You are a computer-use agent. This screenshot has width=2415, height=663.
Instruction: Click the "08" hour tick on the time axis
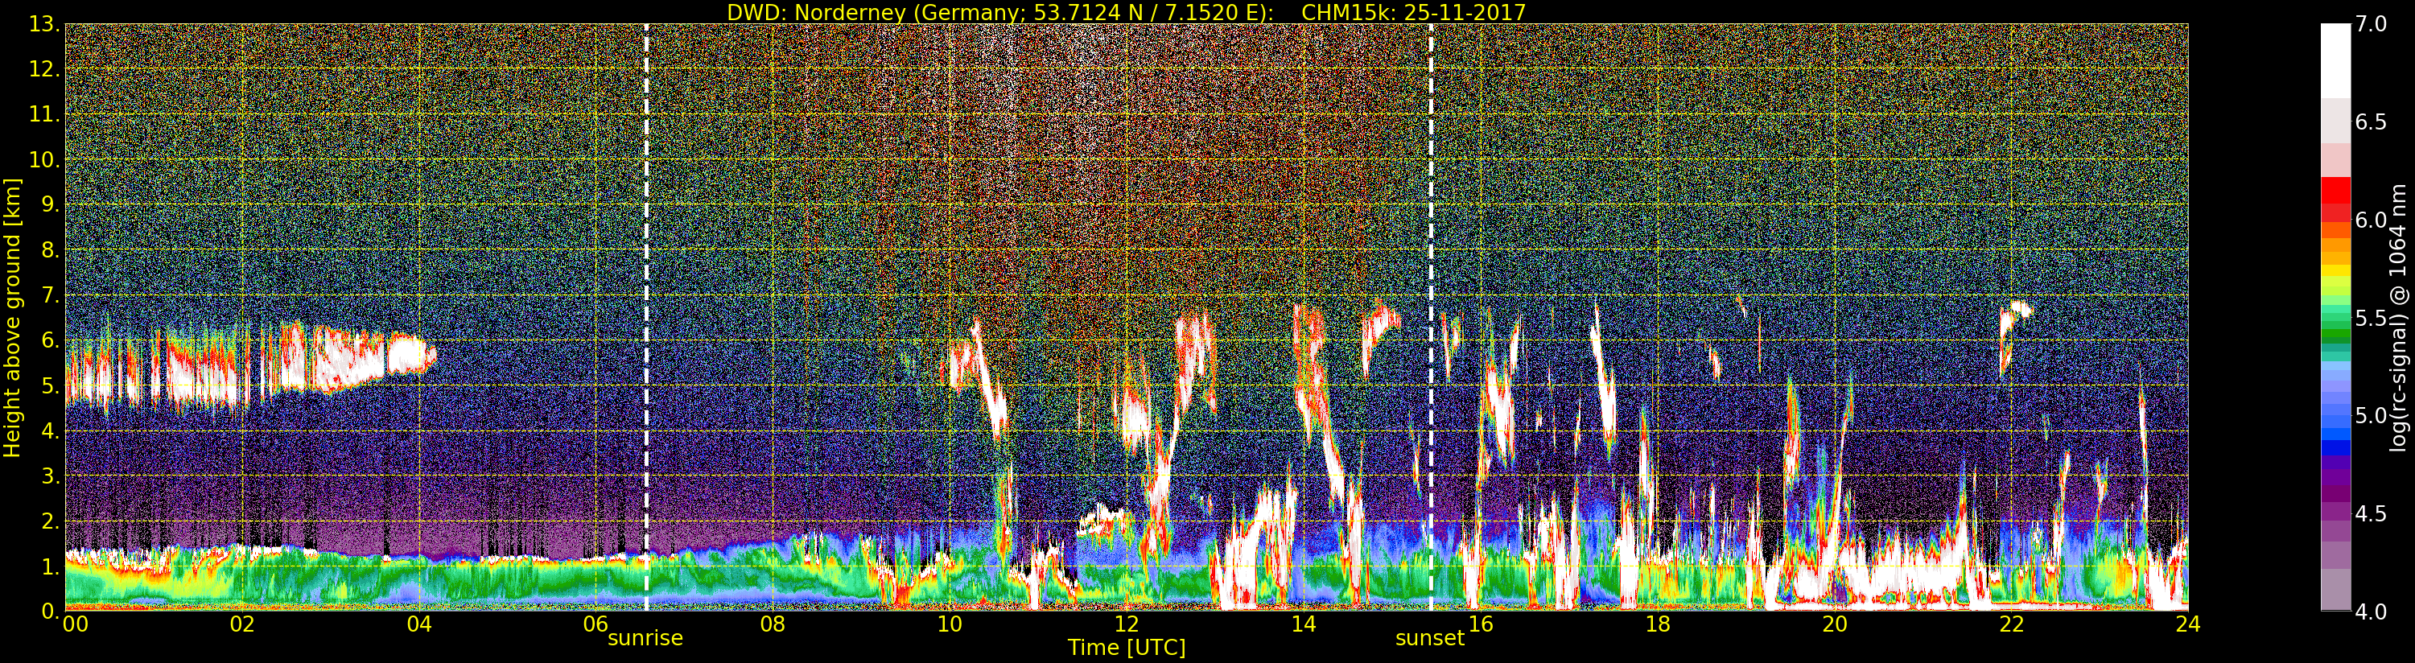pyautogui.click(x=773, y=624)
